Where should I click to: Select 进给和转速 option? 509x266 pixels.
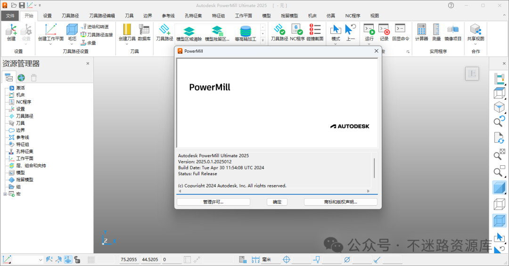click(x=95, y=26)
